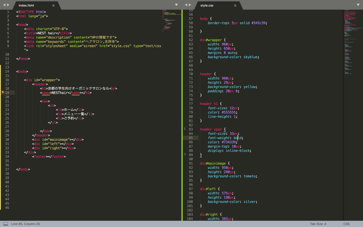Close the style.css tab

click(235, 5)
